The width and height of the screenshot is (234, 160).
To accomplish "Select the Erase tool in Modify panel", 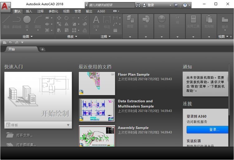I will tap(85, 18).
